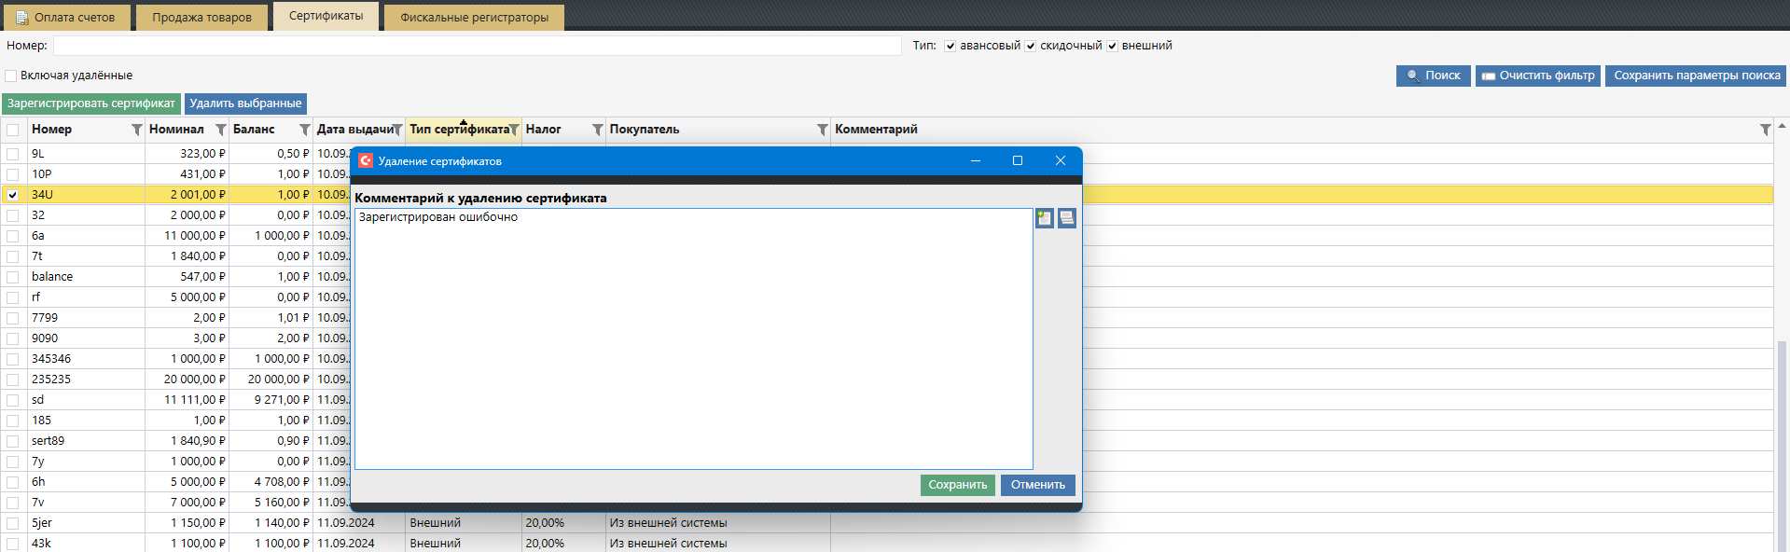Open filter dropdown for Покупатель column
This screenshot has height=552, width=1790.
point(822,130)
